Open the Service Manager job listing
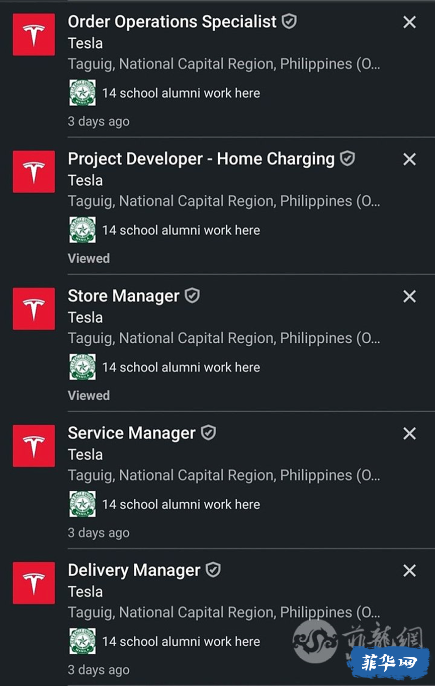The width and height of the screenshot is (435, 686). [x=131, y=433]
